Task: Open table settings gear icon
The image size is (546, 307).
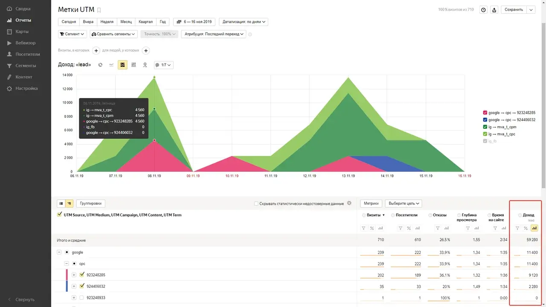Action: (349, 203)
